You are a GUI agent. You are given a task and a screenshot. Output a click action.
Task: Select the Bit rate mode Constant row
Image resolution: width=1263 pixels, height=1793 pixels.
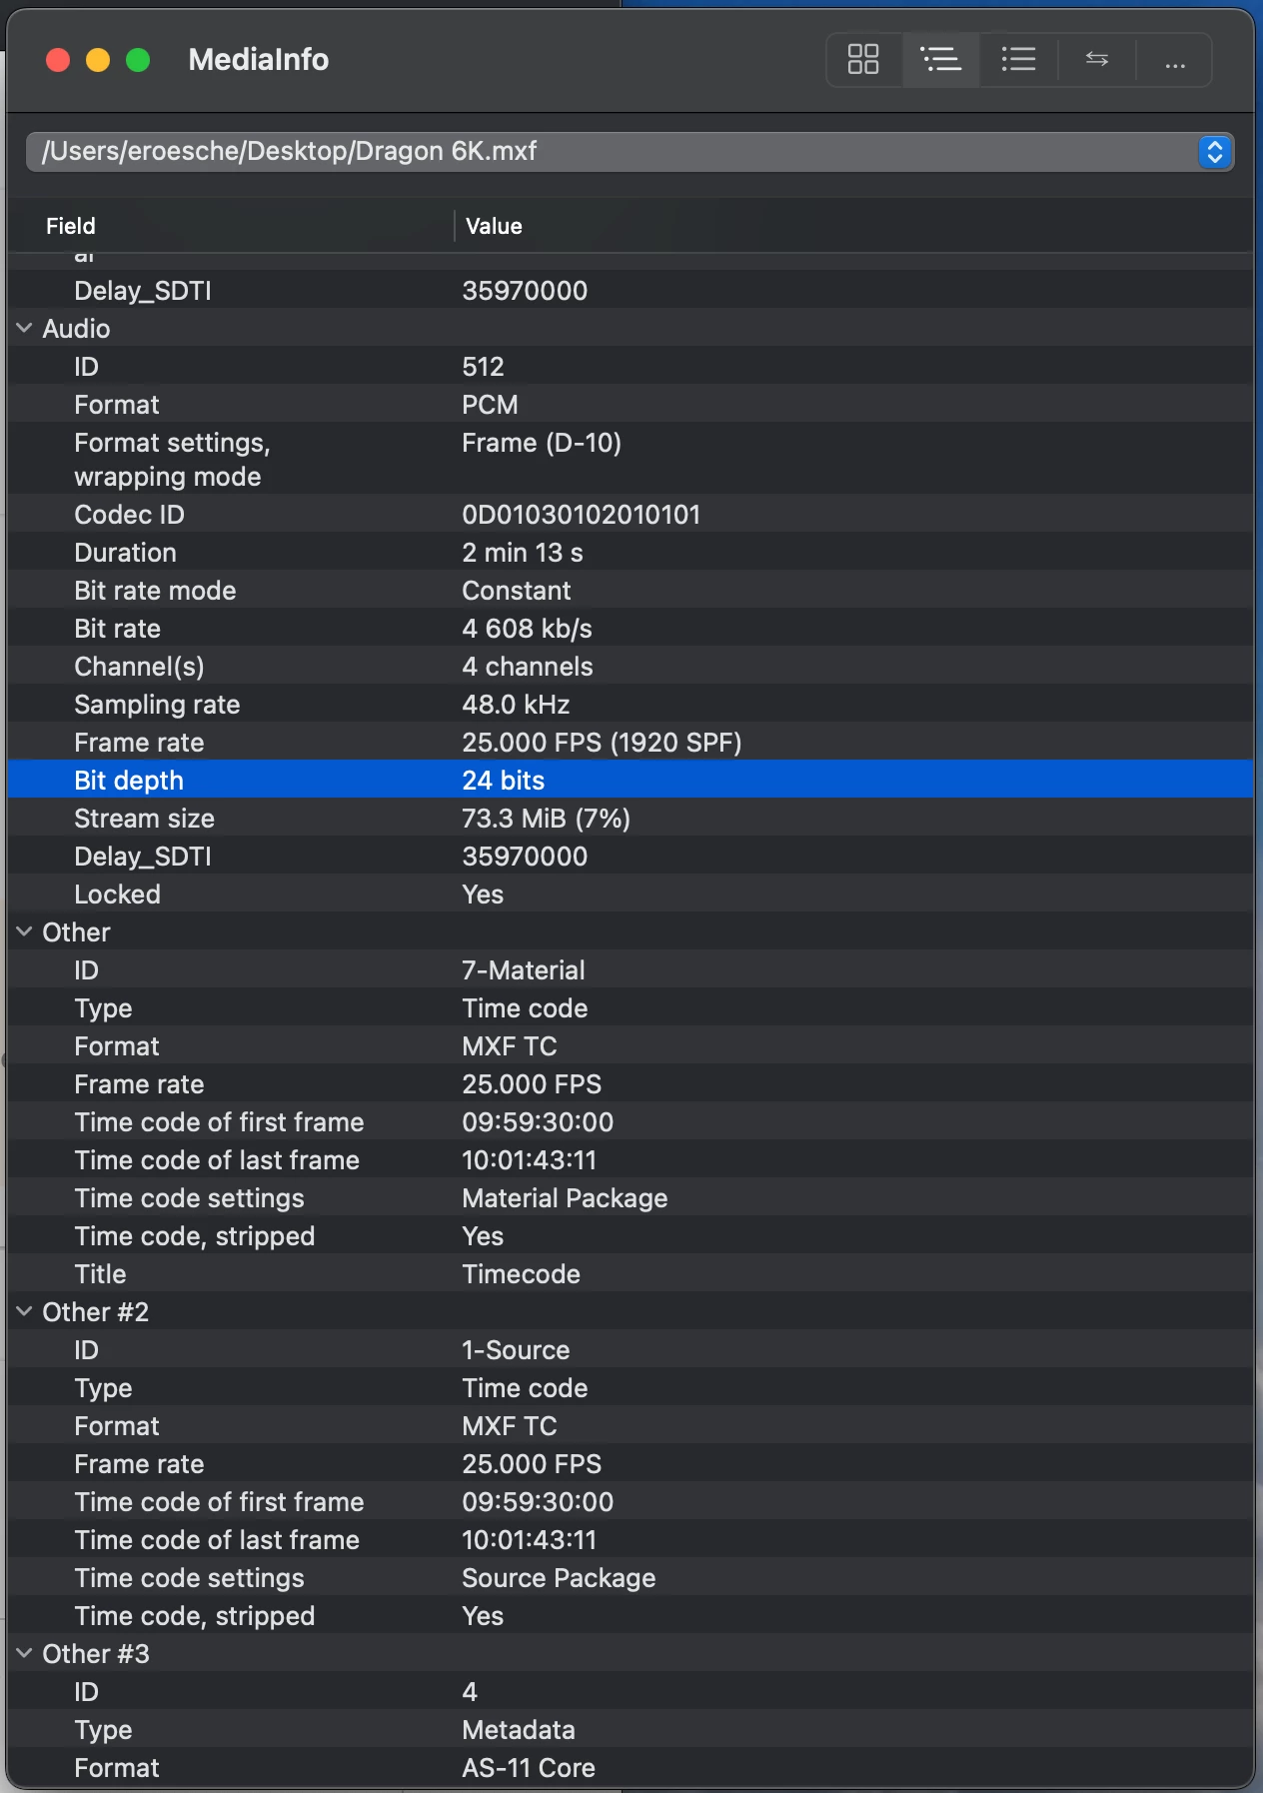(631, 590)
